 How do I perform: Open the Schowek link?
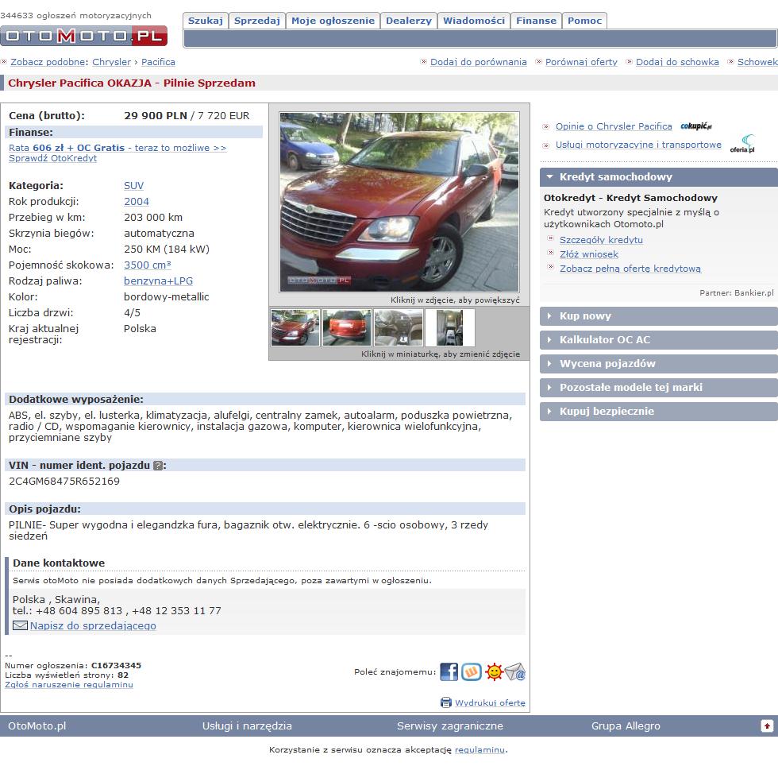[x=757, y=62]
